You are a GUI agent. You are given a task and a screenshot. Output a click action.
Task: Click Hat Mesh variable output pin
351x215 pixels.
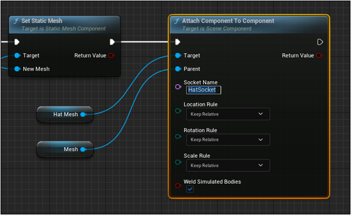(x=83, y=114)
